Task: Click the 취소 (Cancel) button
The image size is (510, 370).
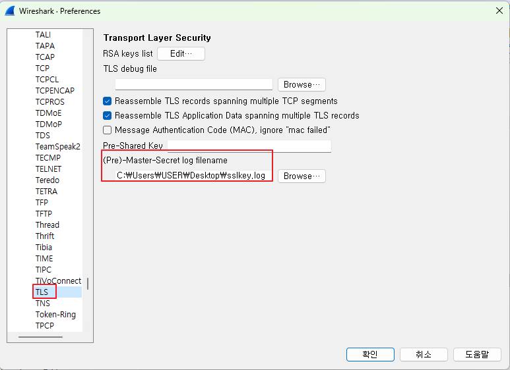Action: coord(424,354)
